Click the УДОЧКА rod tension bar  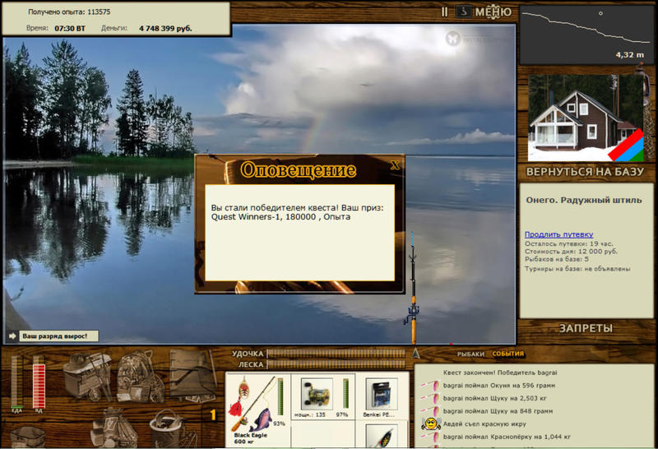point(336,354)
